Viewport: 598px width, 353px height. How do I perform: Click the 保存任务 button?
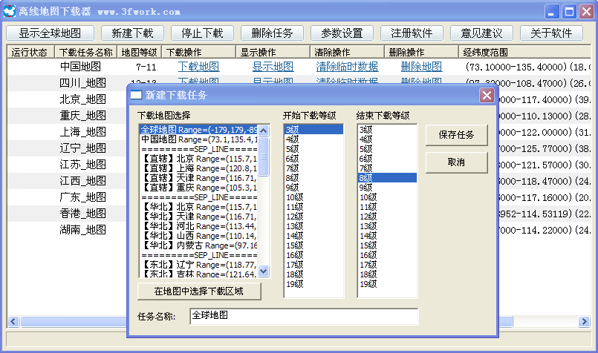(456, 135)
